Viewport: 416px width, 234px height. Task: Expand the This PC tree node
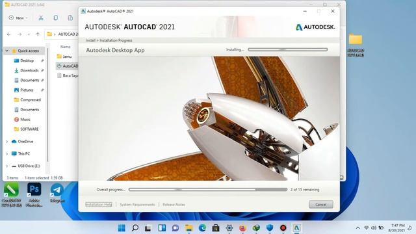7,154
